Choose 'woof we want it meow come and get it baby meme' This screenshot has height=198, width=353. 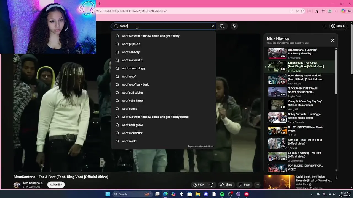coord(164,117)
